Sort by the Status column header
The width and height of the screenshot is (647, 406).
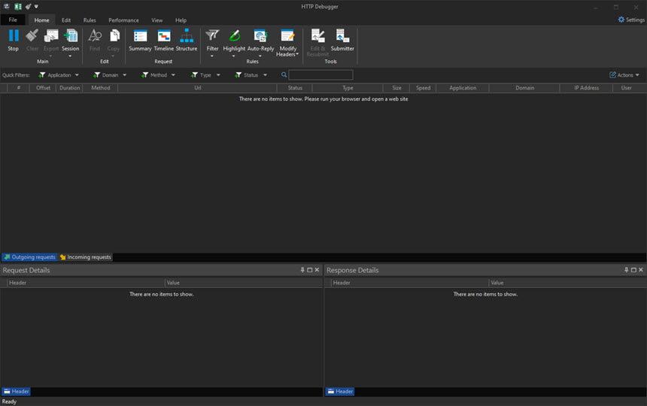pyautogui.click(x=295, y=88)
